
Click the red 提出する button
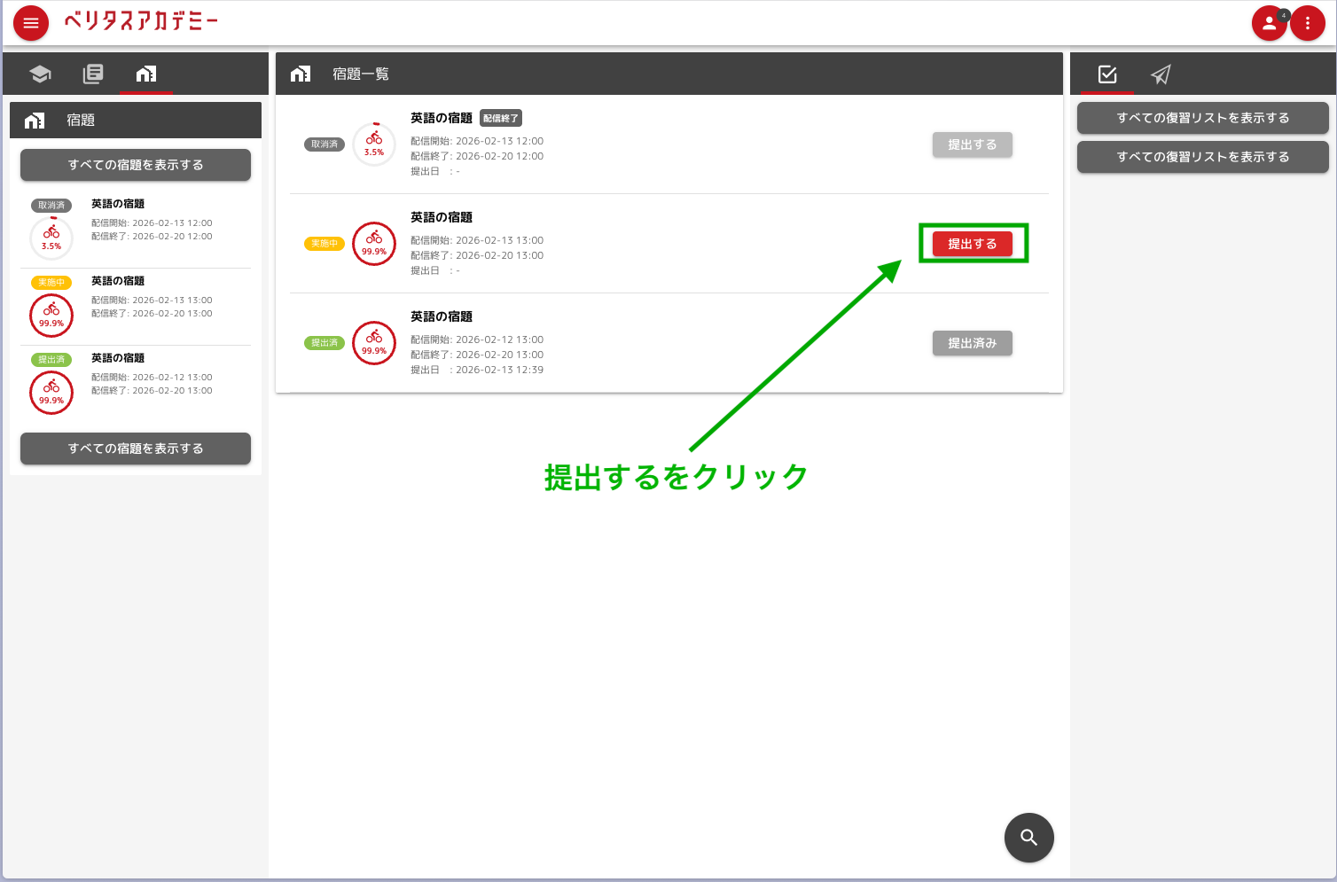972,244
